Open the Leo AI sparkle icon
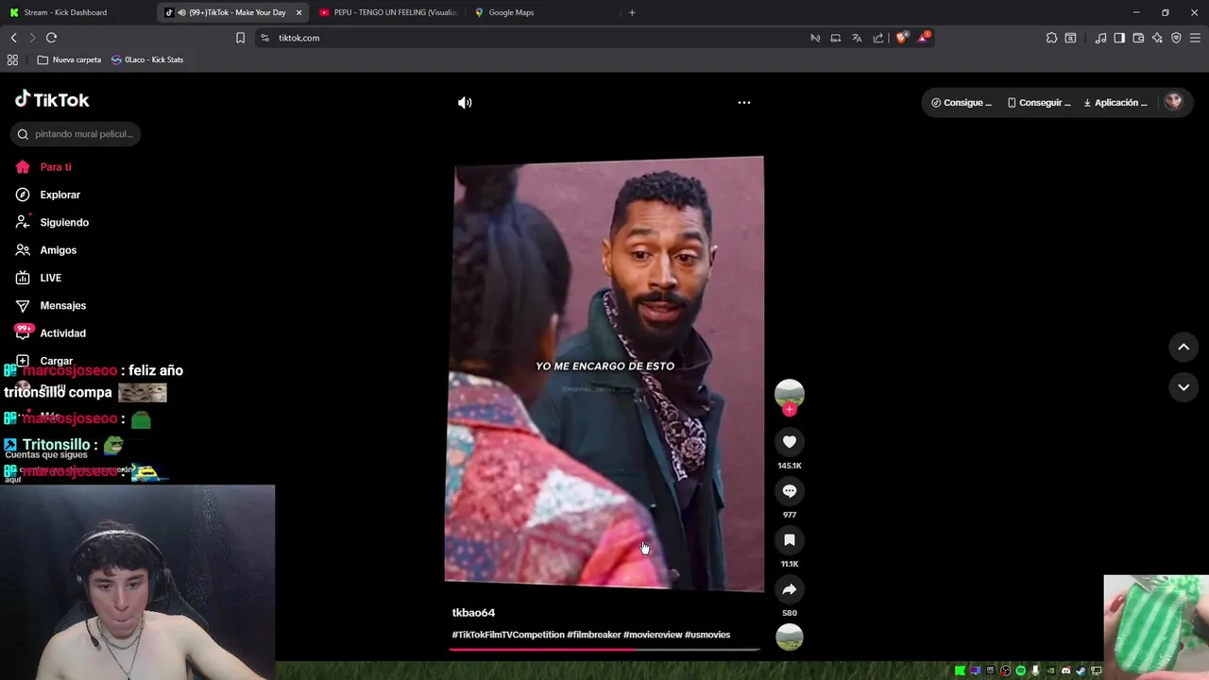The image size is (1209, 680). 1157,38
